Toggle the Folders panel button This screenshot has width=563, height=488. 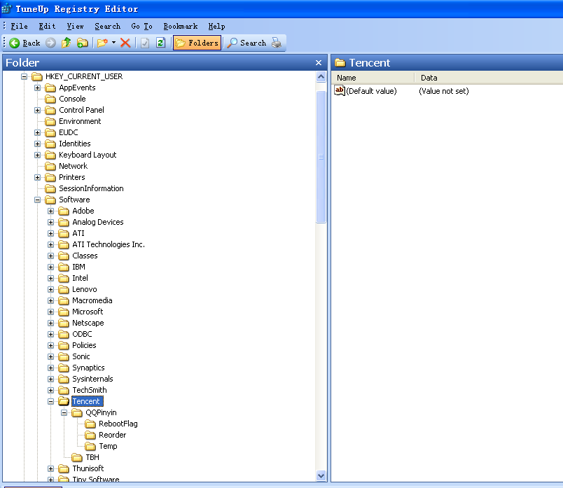tap(197, 43)
